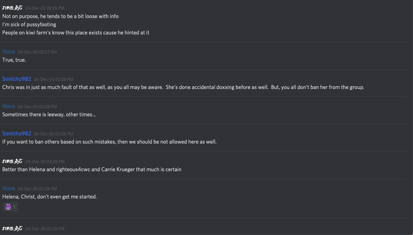This screenshot has height=235, width=413.
Task: Click the timestamp next to Sonichu982's doxxing message
Action: point(53,79)
